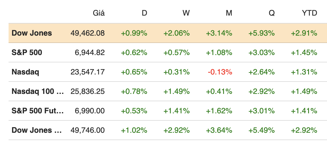Open the S&P 500 index link
327x146 pixels.
point(27,52)
